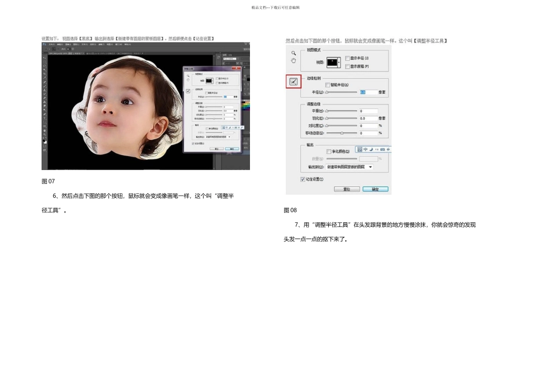Image resolution: width=551 pixels, height=390 pixels.
Task: Click 复位 in small Photoshop dialog
Action: pyautogui.click(x=217, y=149)
